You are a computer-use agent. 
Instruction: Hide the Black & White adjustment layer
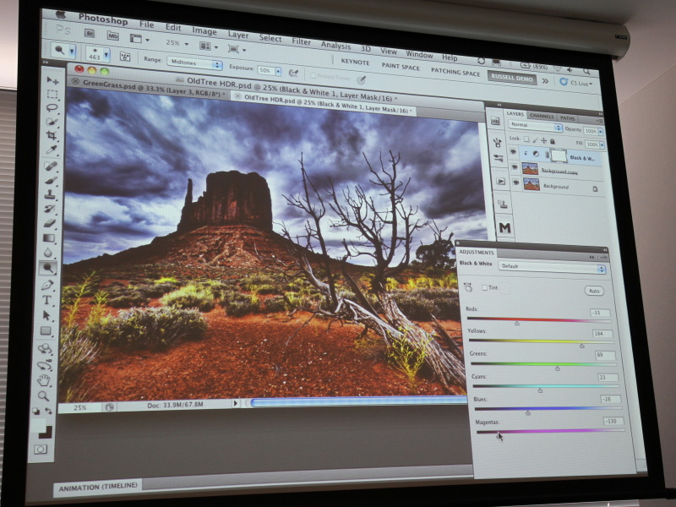point(513,152)
